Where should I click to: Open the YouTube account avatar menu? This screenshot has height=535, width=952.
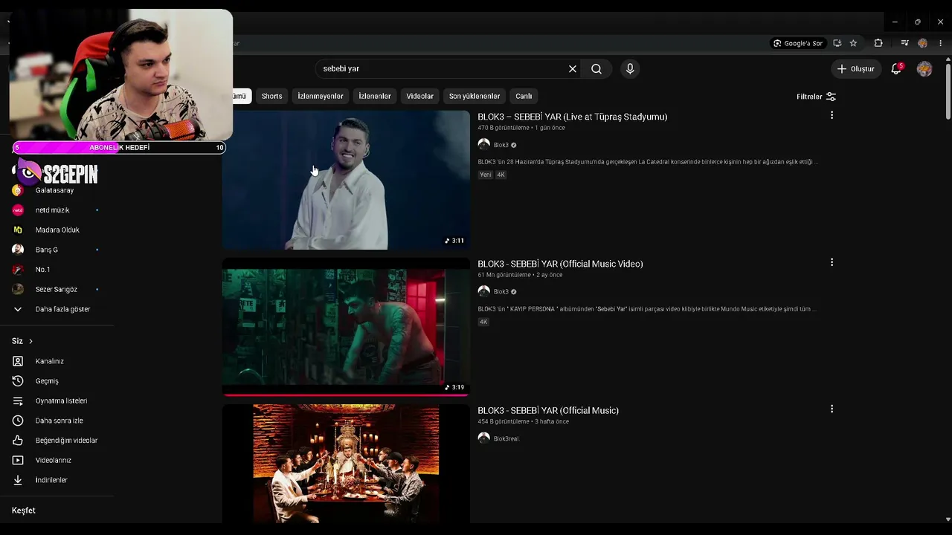click(x=924, y=68)
